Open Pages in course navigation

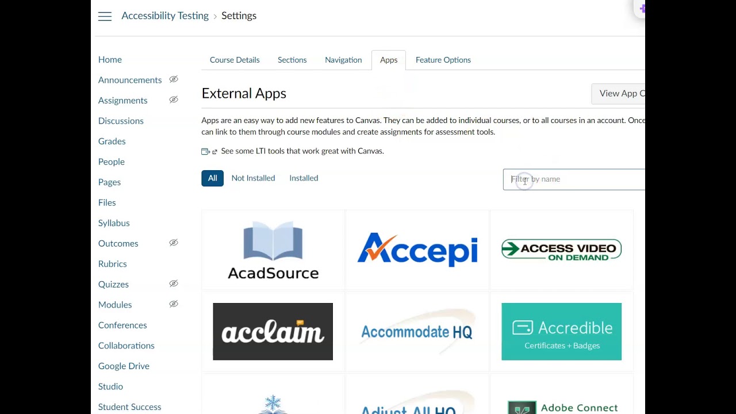(x=109, y=182)
